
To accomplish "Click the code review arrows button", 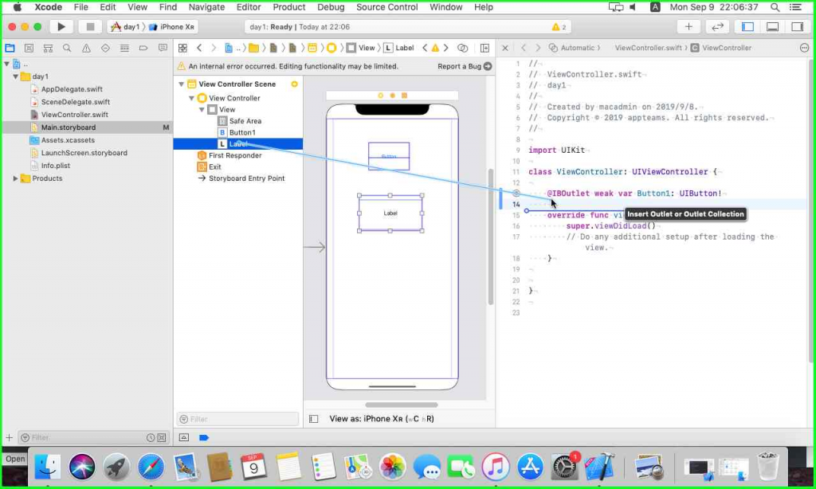I will (717, 26).
